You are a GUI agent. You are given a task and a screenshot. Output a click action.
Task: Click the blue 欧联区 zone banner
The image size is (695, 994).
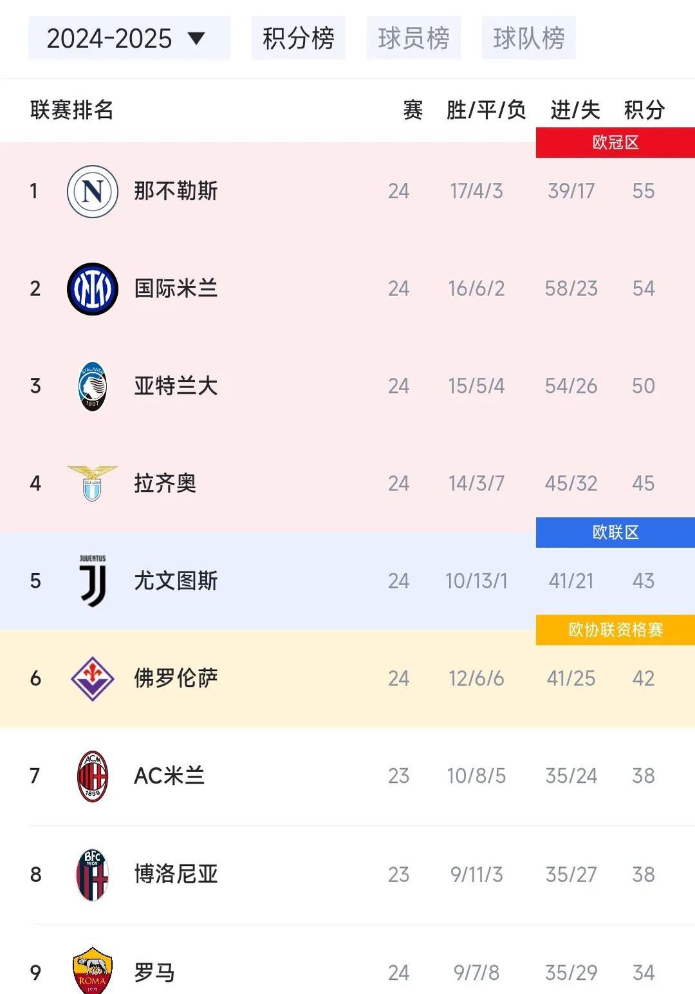613,530
